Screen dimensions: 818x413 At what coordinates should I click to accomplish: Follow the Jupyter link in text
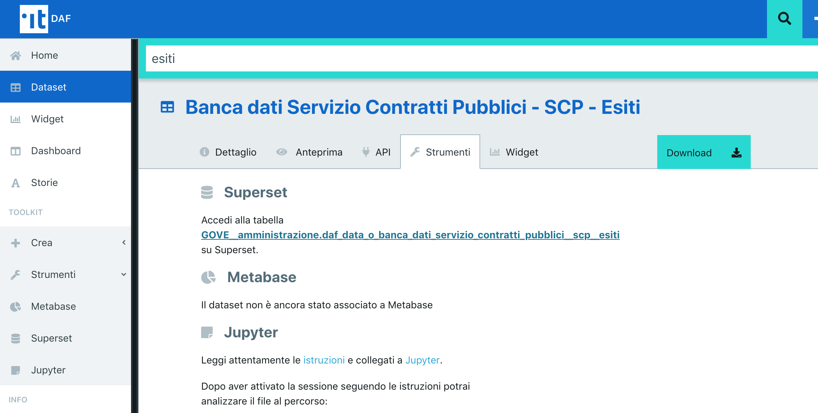click(422, 360)
